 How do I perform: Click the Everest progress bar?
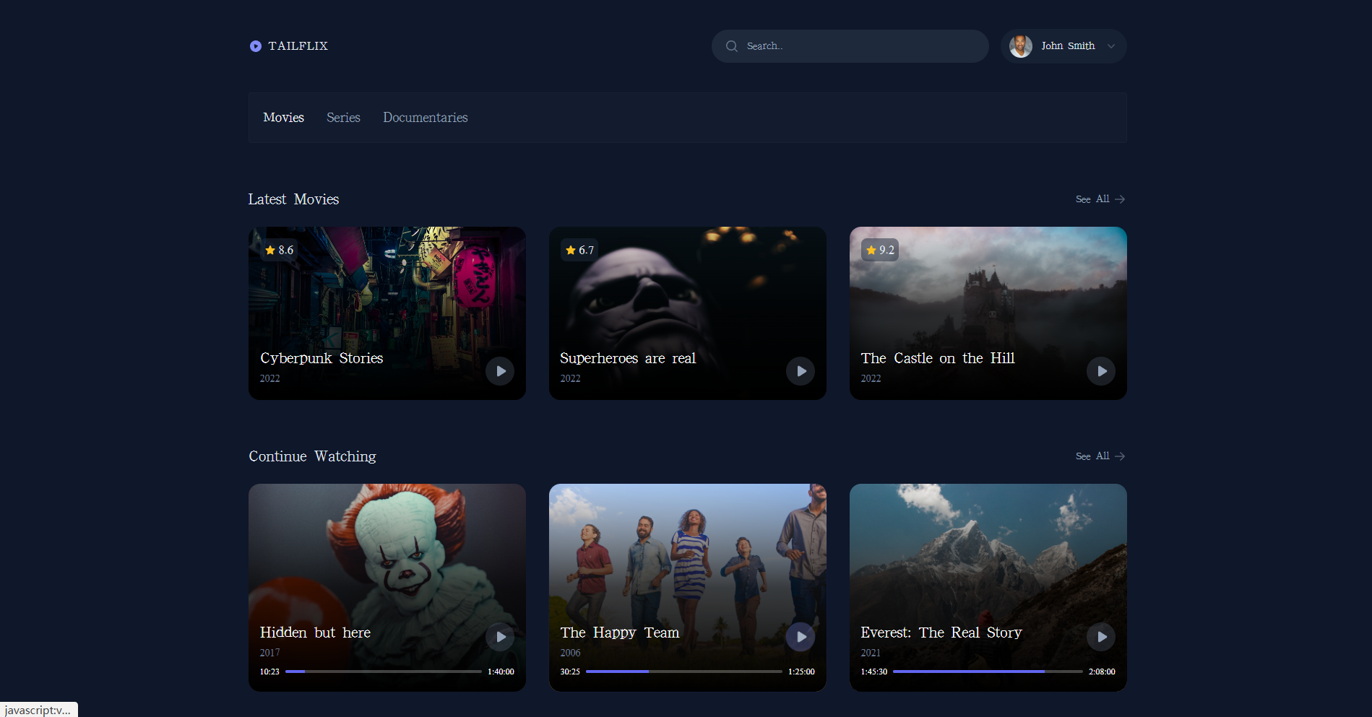pyautogui.click(x=988, y=672)
